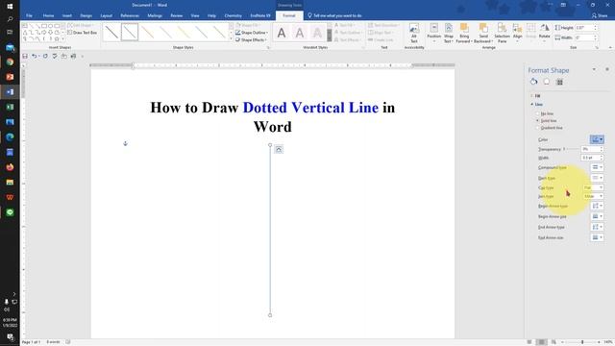Select the second gray WordArt style A
Screen dimensions: 615x346
[300, 33]
